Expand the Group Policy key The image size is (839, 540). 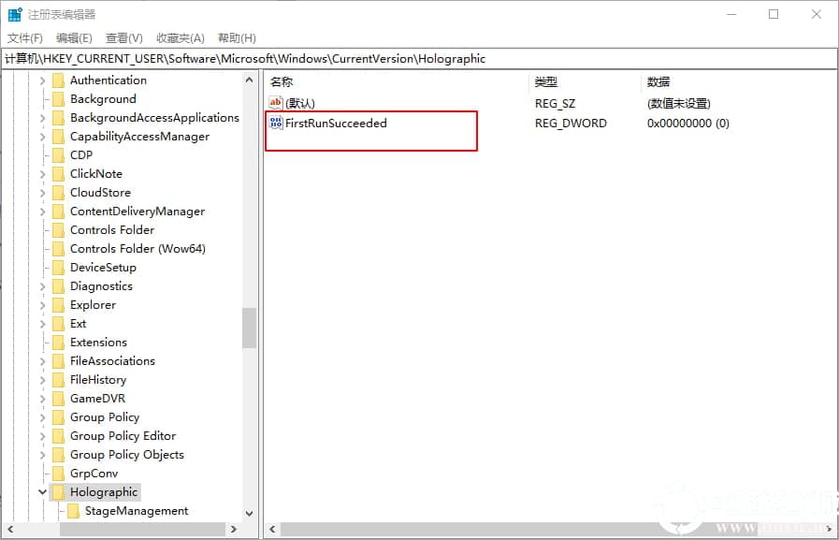tap(43, 416)
